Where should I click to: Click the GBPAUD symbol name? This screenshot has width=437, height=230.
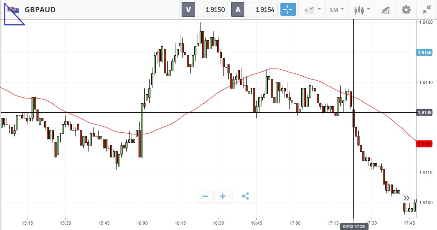tap(40, 10)
